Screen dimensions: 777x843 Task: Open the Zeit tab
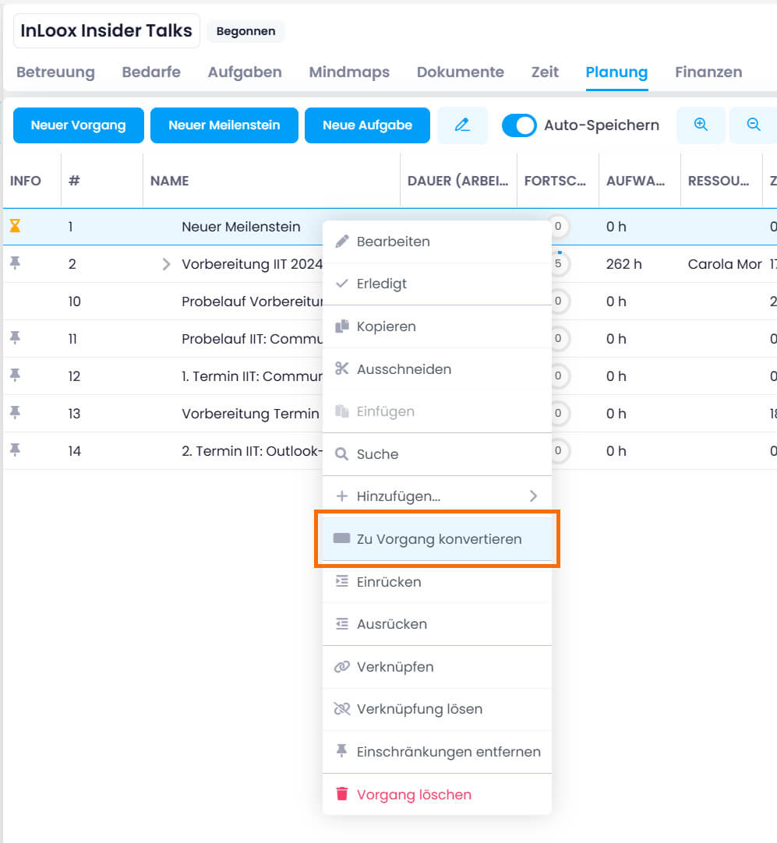pyautogui.click(x=545, y=72)
